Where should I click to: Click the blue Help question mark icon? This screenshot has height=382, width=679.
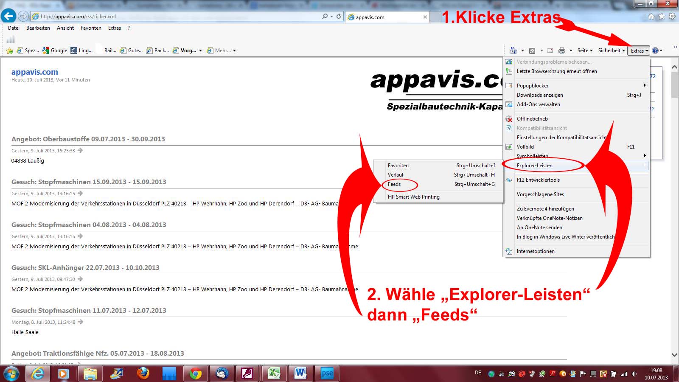pos(655,51)
